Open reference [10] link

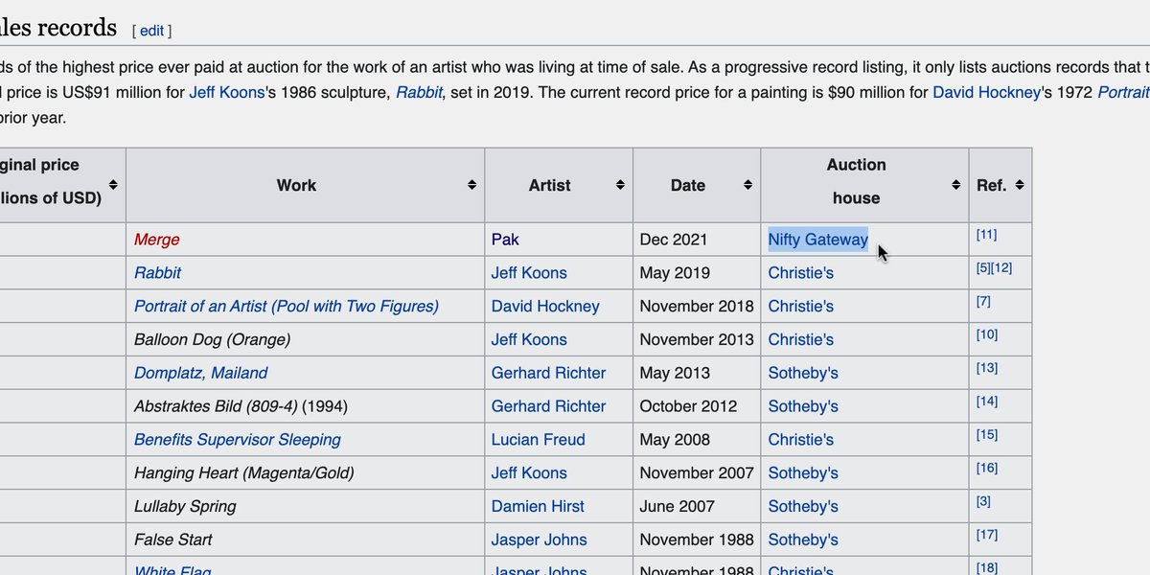pos(986,334)
